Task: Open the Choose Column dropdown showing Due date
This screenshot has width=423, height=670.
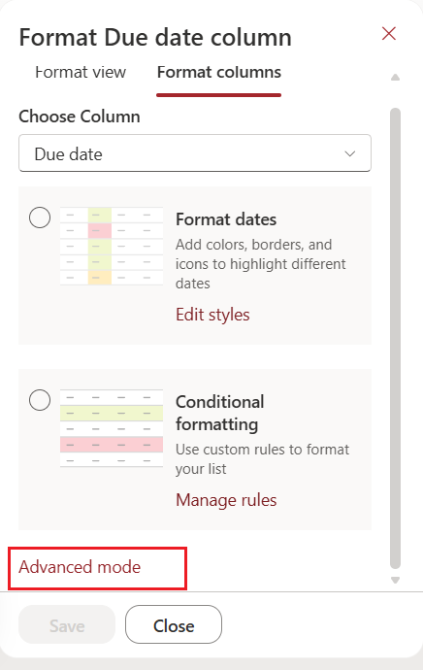Action: click(195, 153)
